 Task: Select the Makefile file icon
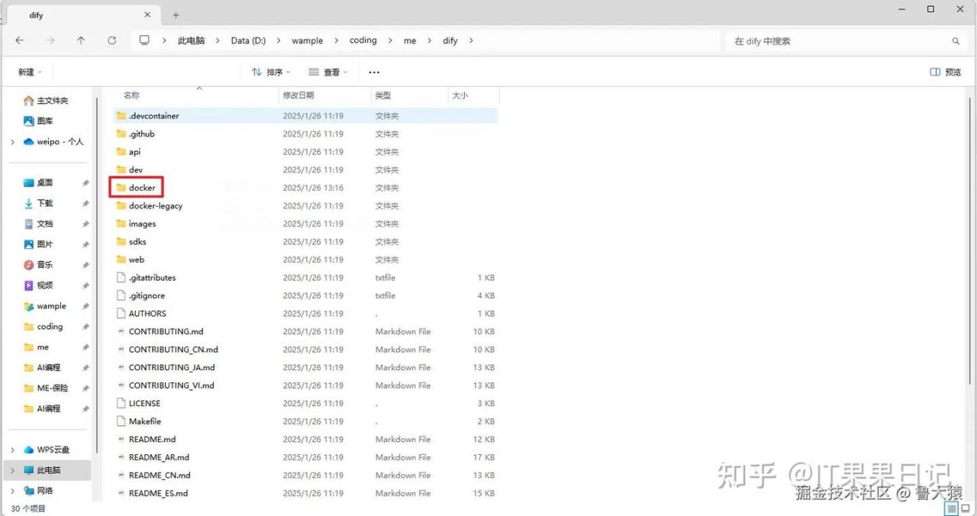coord(121,421)
